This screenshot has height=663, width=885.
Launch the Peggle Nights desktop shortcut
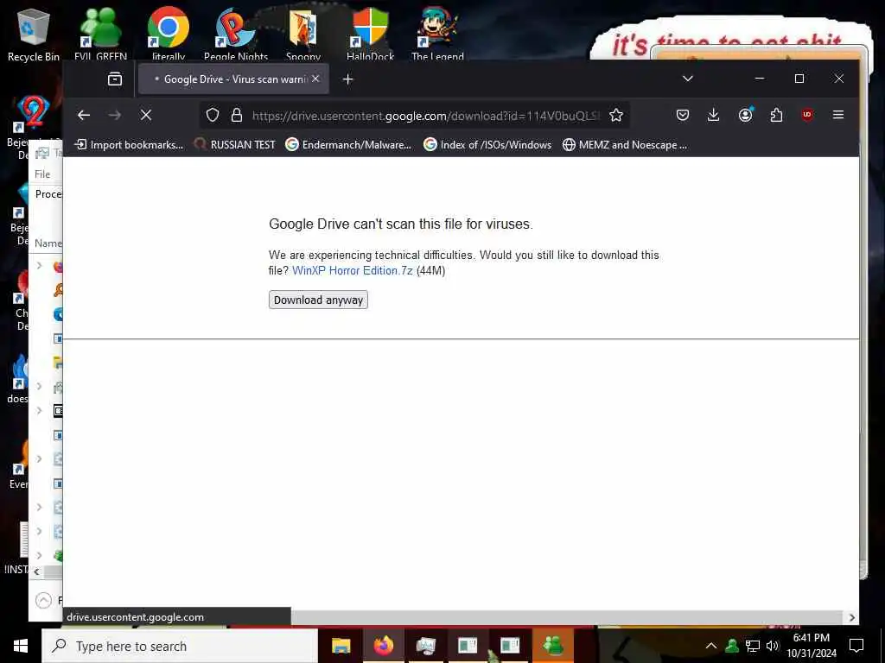click(x=236, y=34)
